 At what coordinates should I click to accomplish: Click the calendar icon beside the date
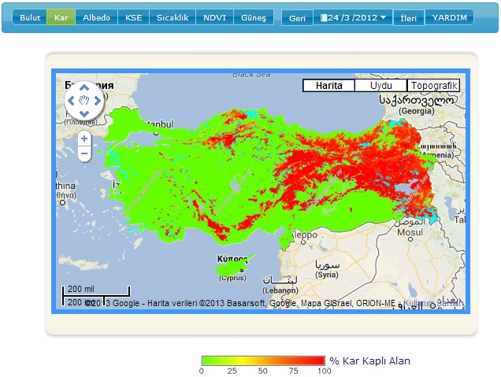[x=324, y=17]
